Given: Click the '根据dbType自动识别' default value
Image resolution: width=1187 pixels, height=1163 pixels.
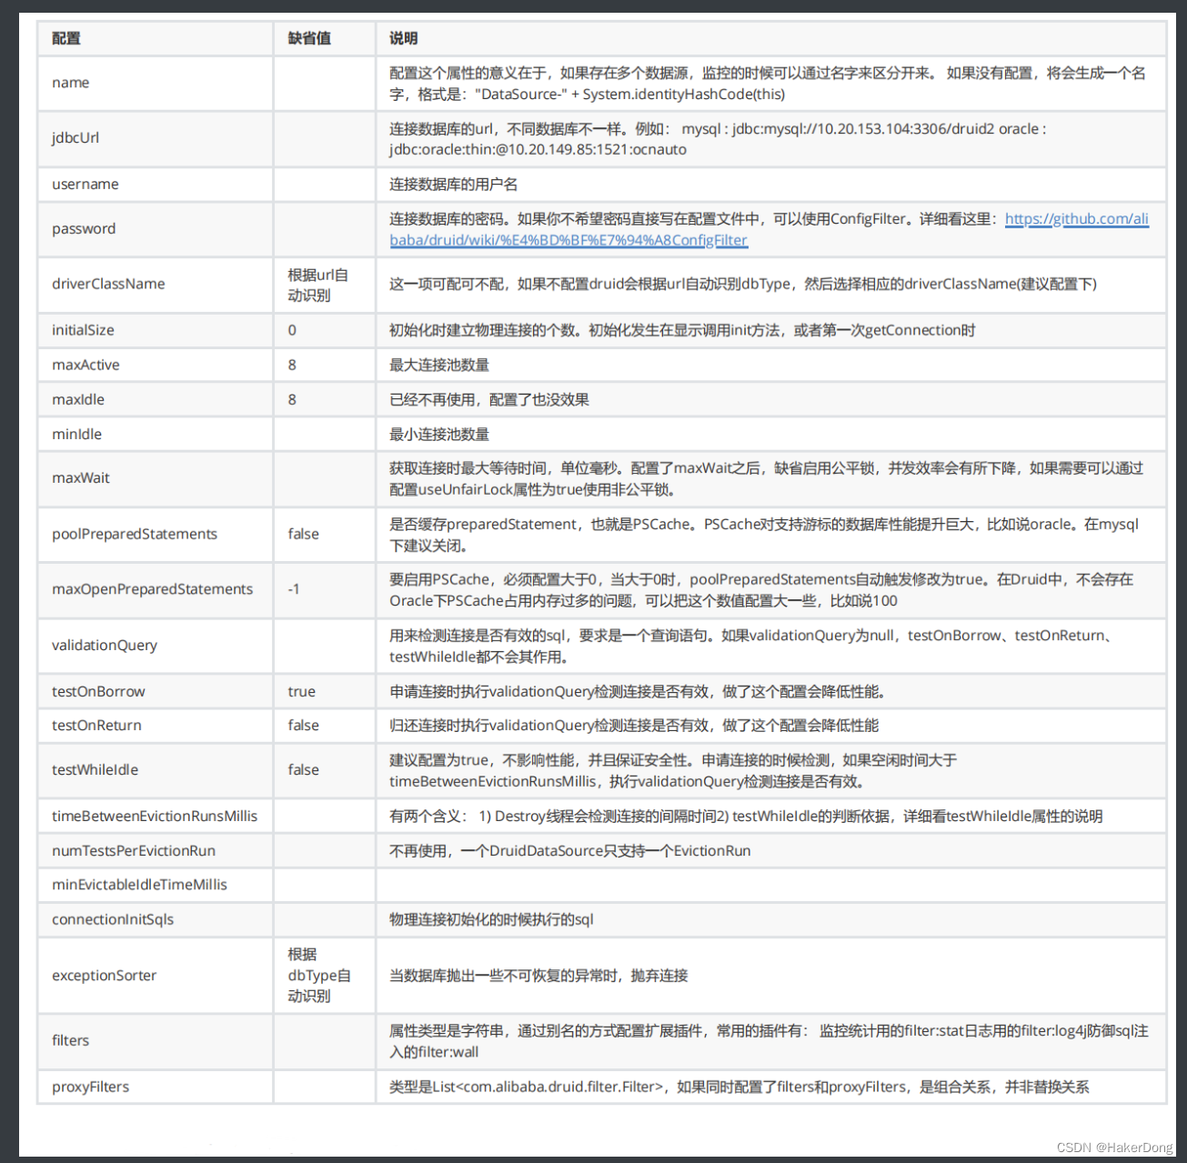Looking at the screenshot, I should pyautogui.click(x=319, y=975).
